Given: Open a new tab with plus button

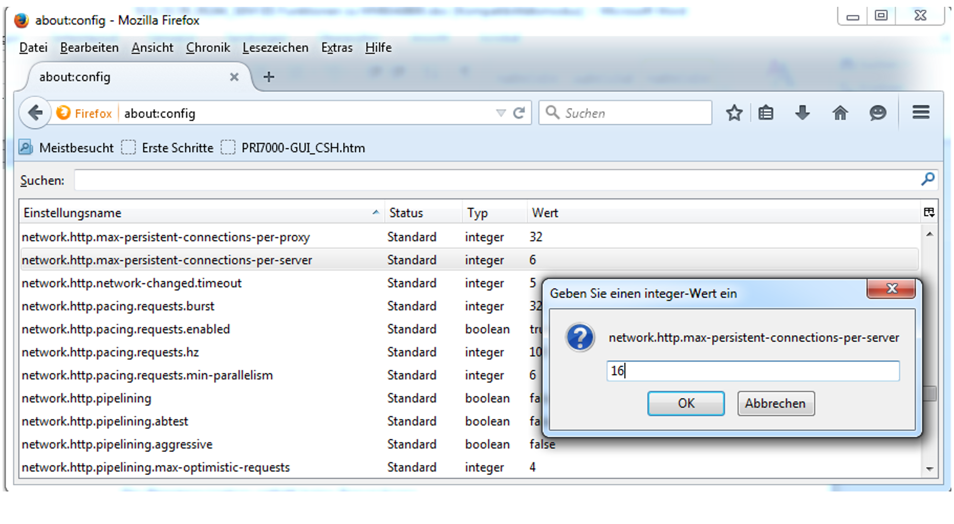Looking at the screenshot, I should click(x=269, y=77).
